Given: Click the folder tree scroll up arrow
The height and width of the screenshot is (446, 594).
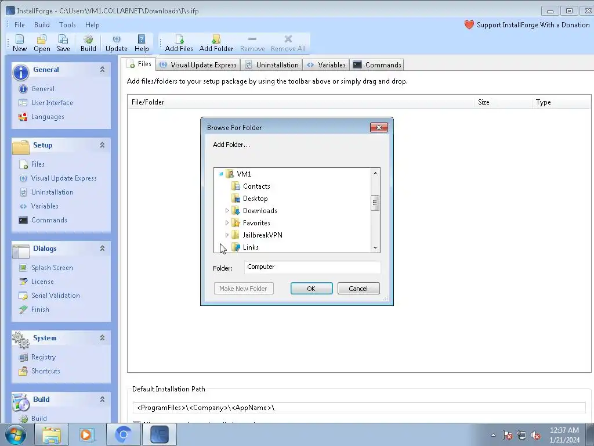Looking at the screenshot, I should coord(375,173).
